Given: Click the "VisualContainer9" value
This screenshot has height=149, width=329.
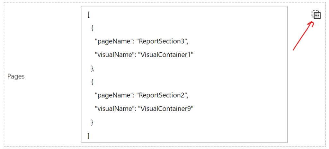Looking at the screenshot, I should 166,109.
